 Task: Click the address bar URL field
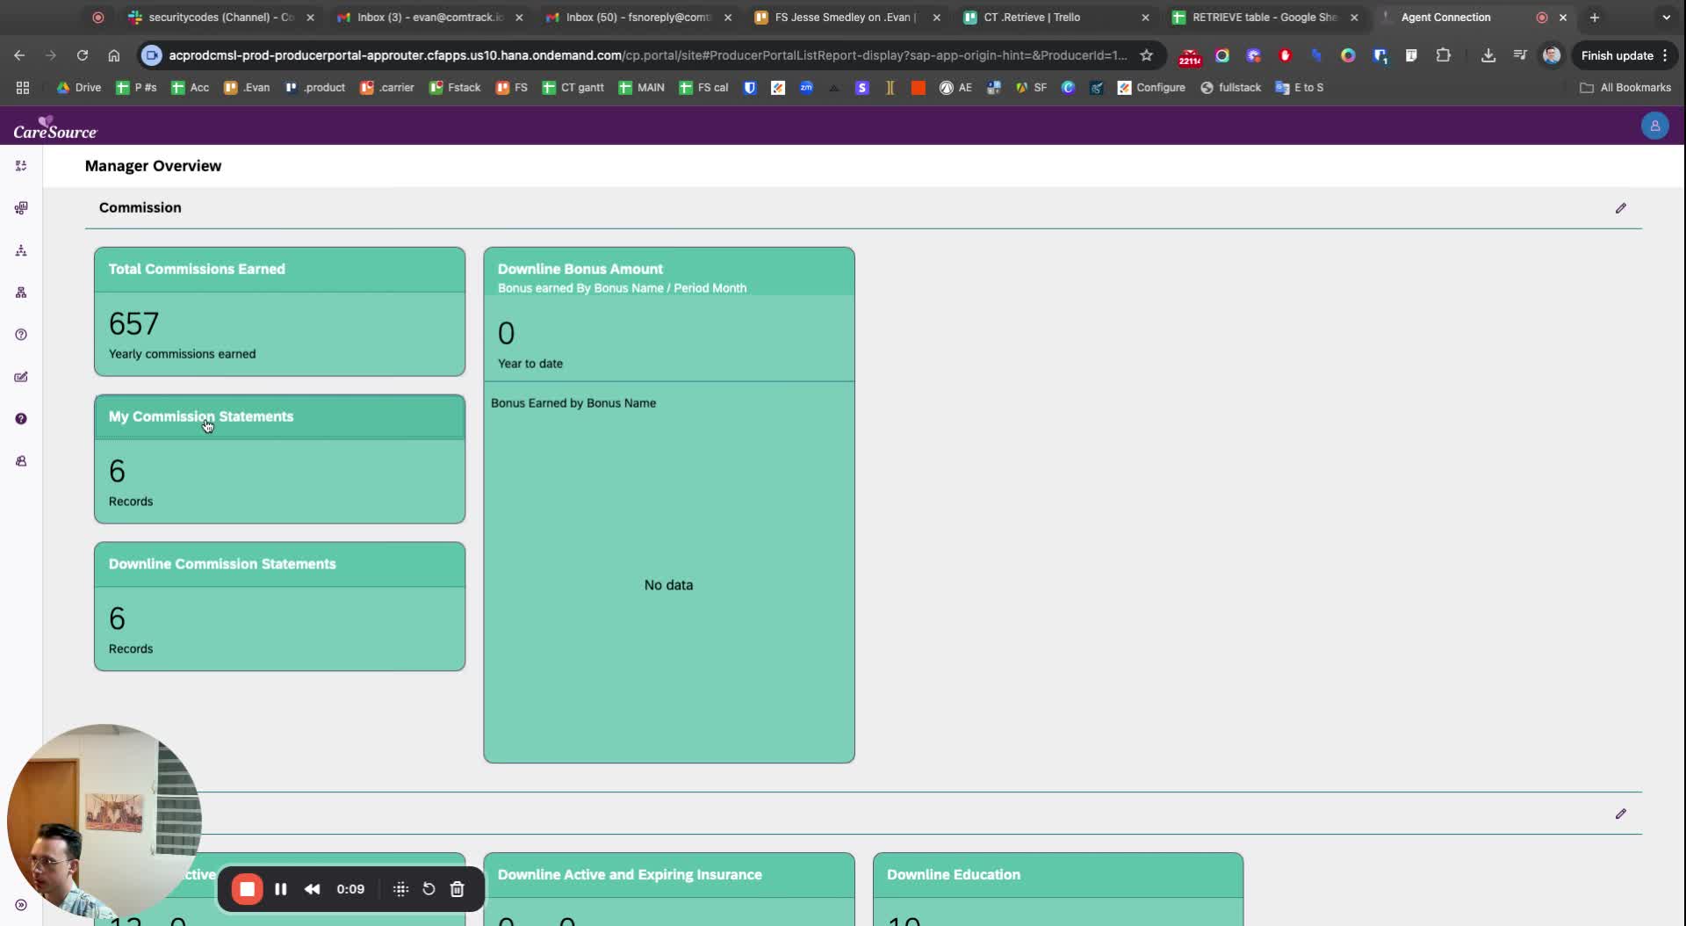648,55
